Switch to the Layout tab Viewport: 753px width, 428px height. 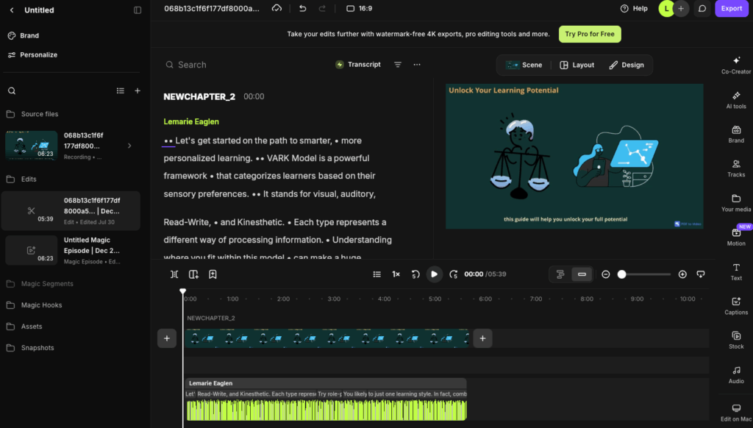(x=577, y=65)
